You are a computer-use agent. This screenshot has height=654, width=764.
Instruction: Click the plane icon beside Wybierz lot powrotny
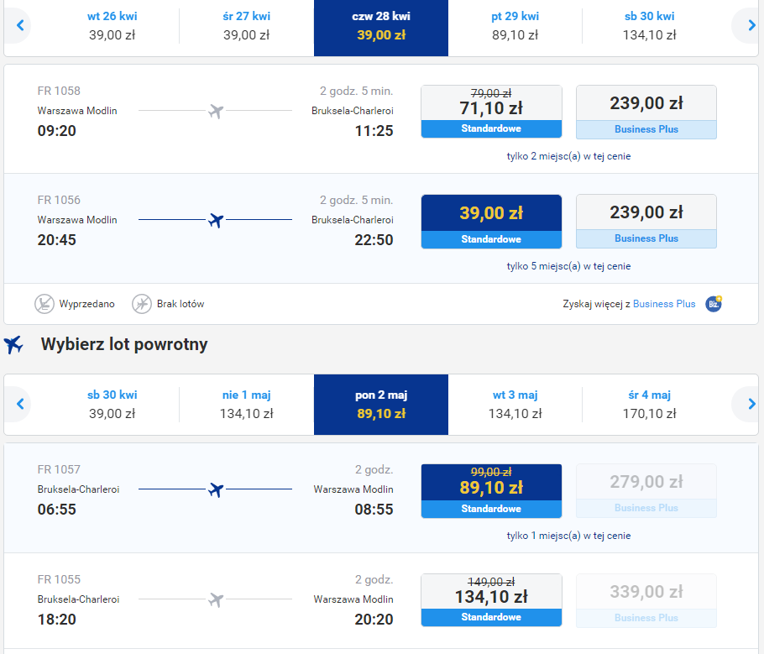click(13, 344)
